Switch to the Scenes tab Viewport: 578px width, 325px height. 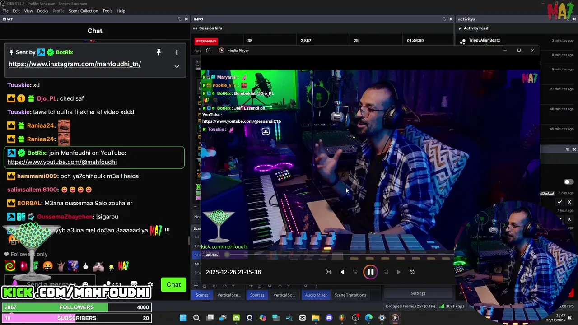tap(202, 295)
